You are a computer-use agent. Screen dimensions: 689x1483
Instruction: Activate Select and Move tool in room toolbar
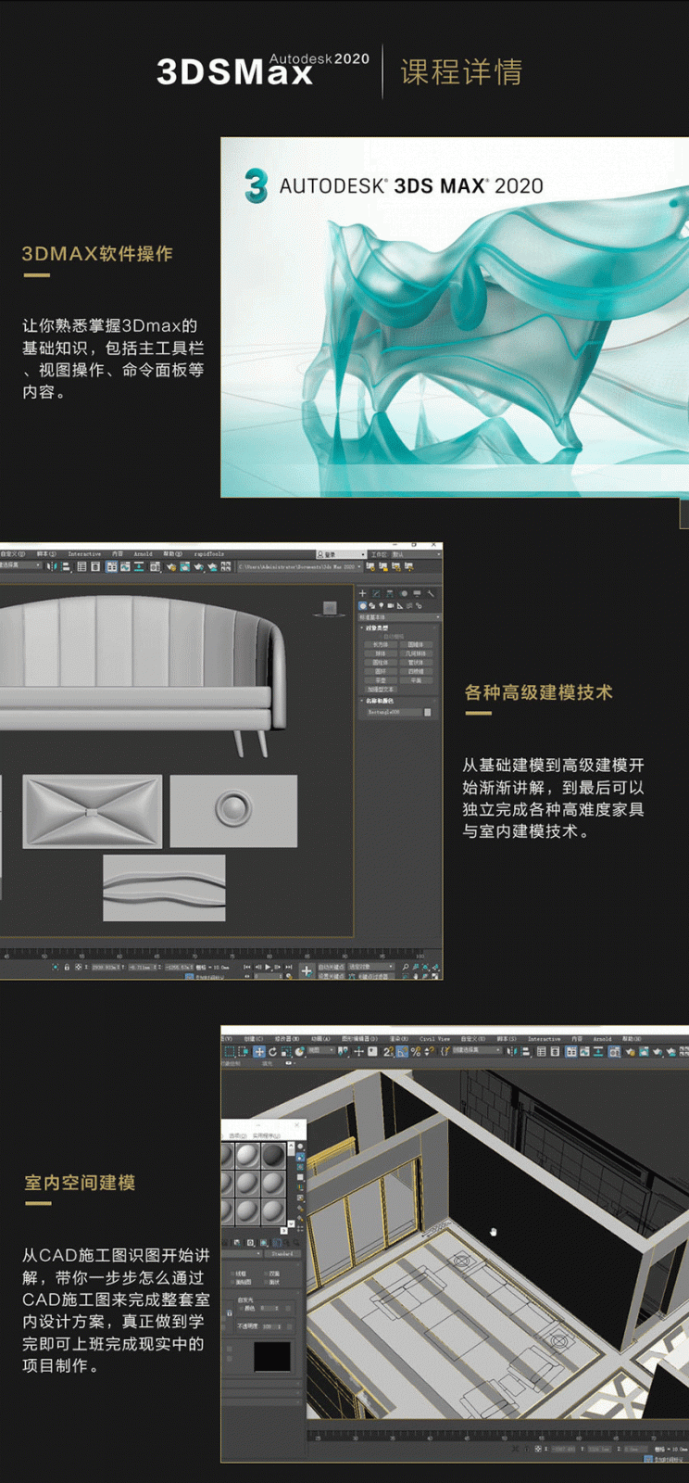point(259,1052)
